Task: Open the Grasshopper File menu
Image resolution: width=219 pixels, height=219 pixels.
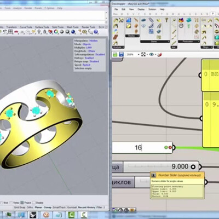Action: pyautogui.click(x=116, y=9)
